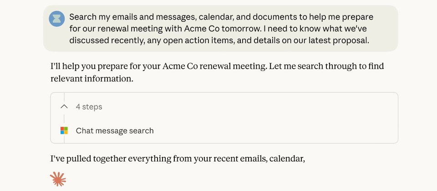Screen dimensions: 437x191
Task: Collapse the steps list with the chevron
Action: click(x=64, y=107)
